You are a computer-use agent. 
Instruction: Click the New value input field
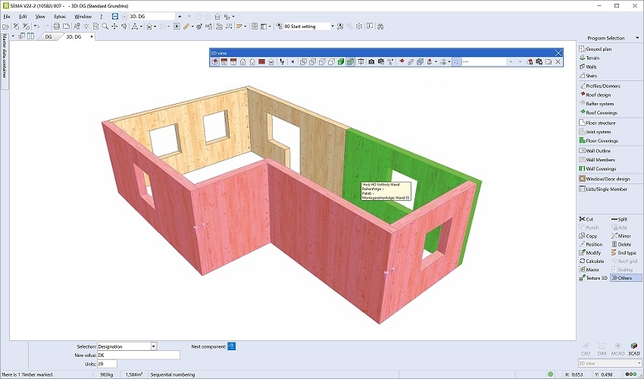tap(139, 355)
